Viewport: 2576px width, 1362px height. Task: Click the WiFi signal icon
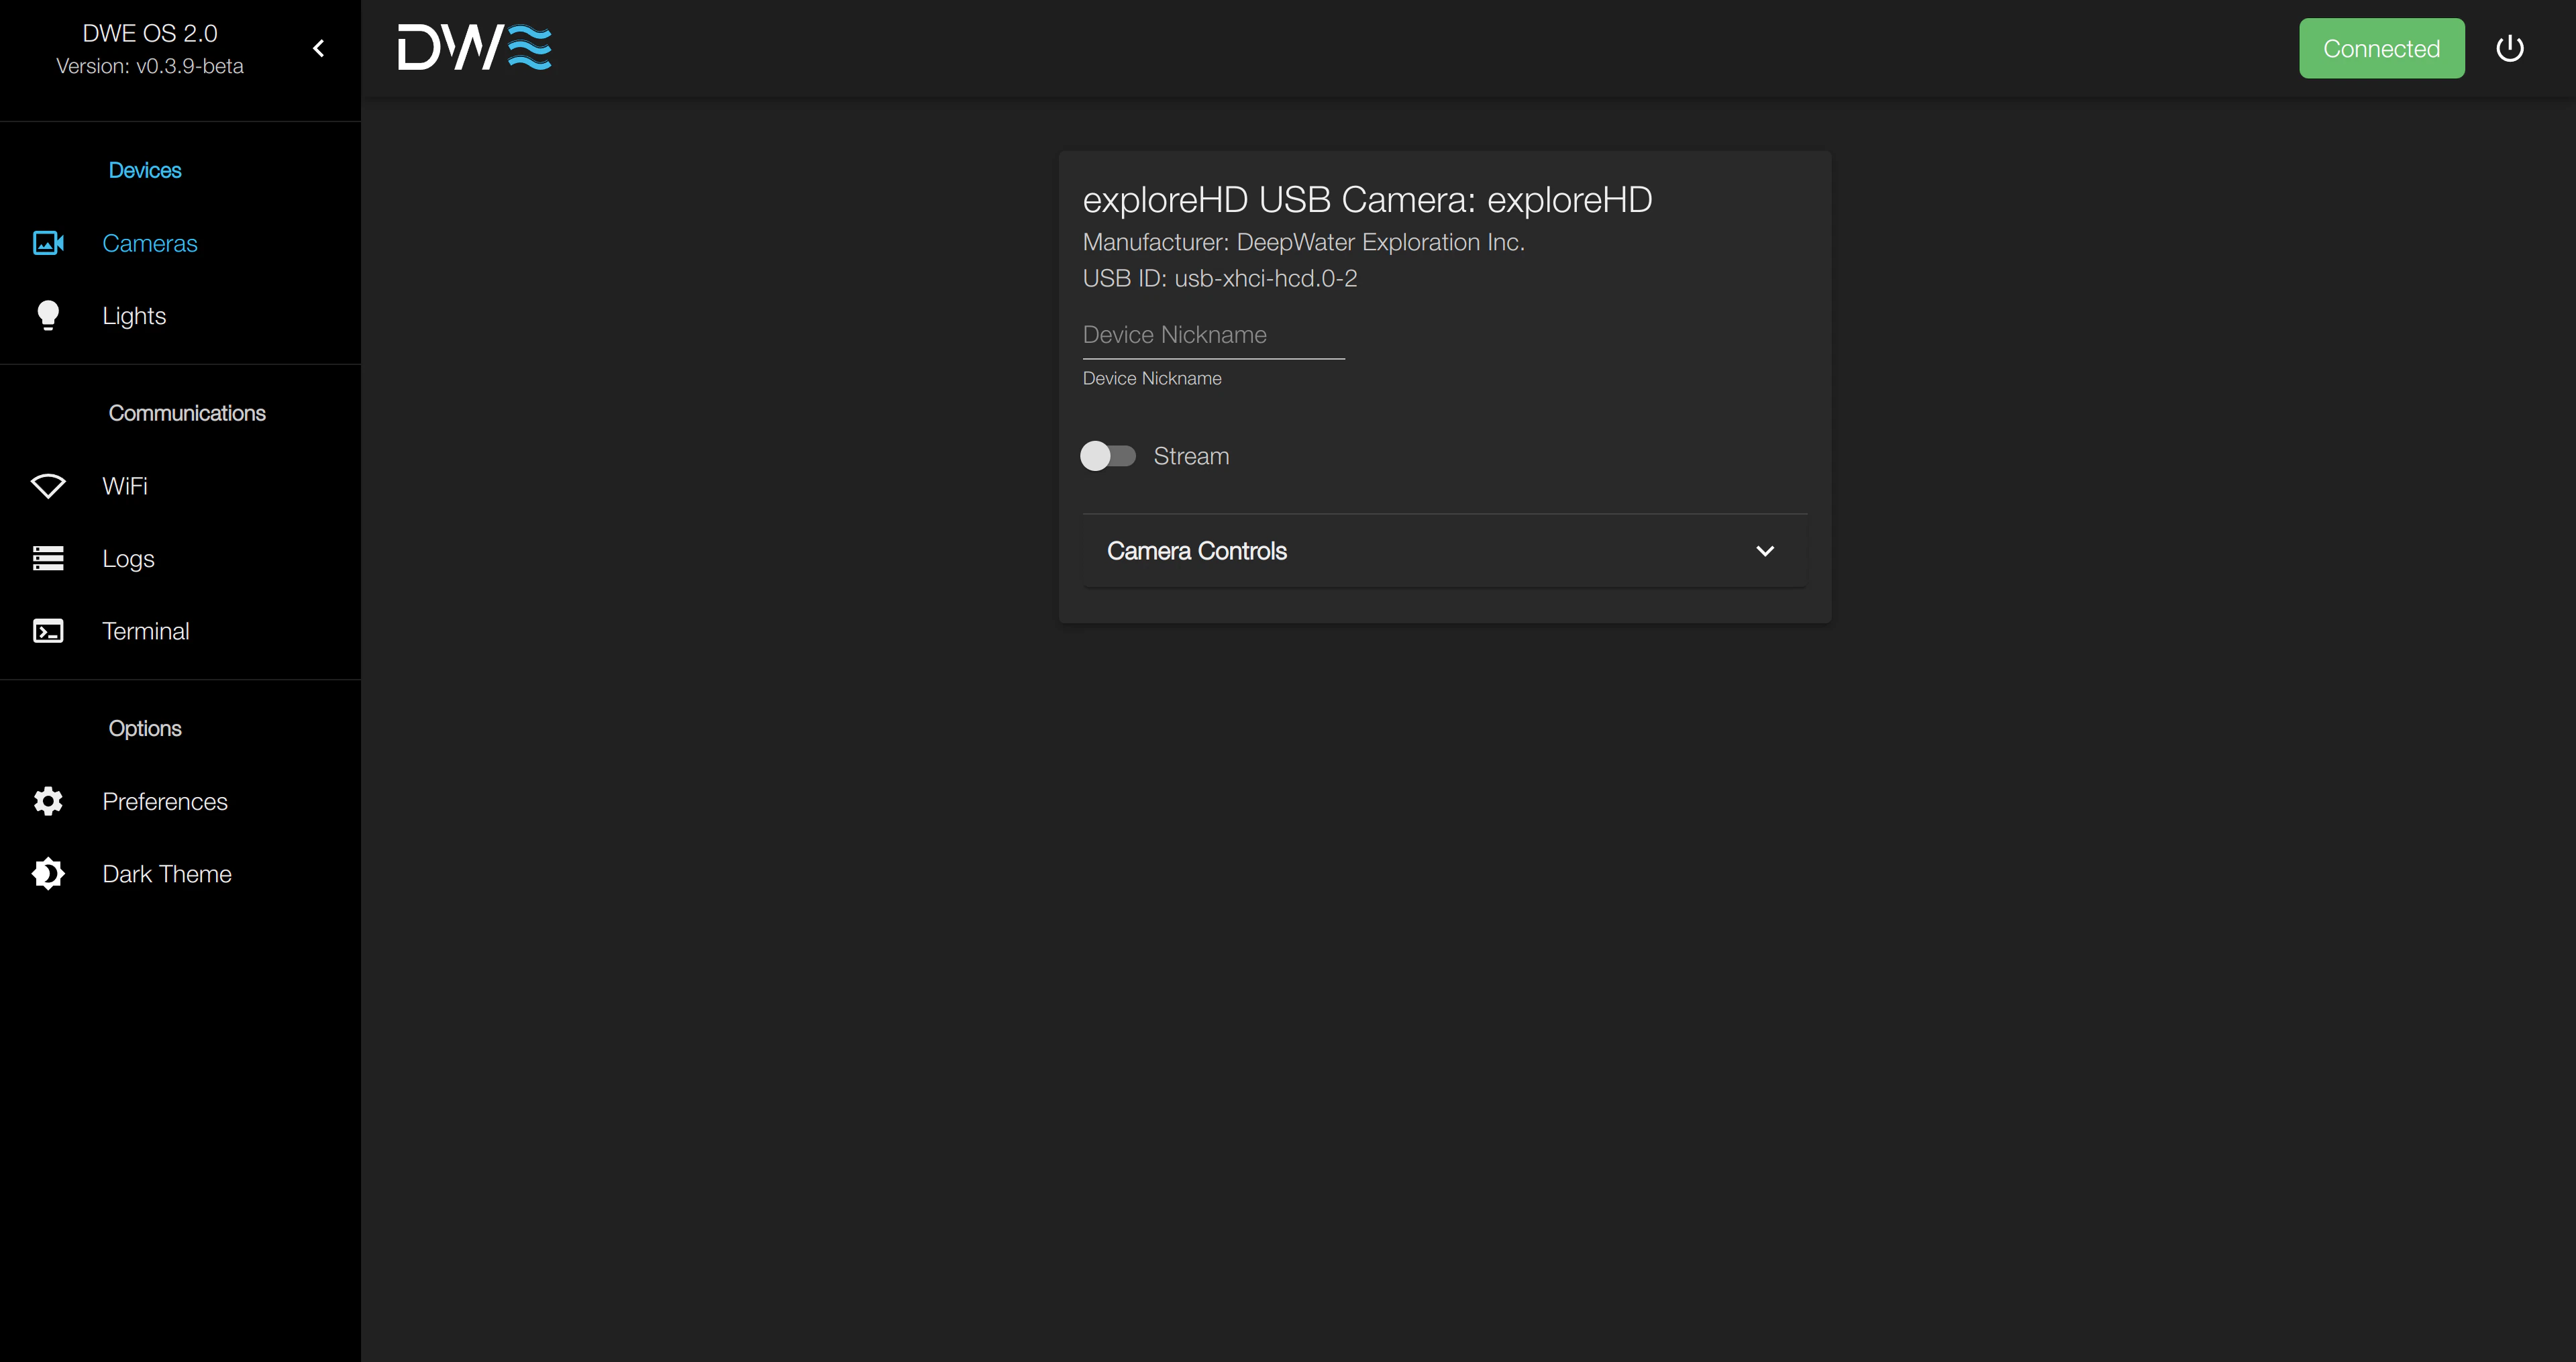pos(48,486)
